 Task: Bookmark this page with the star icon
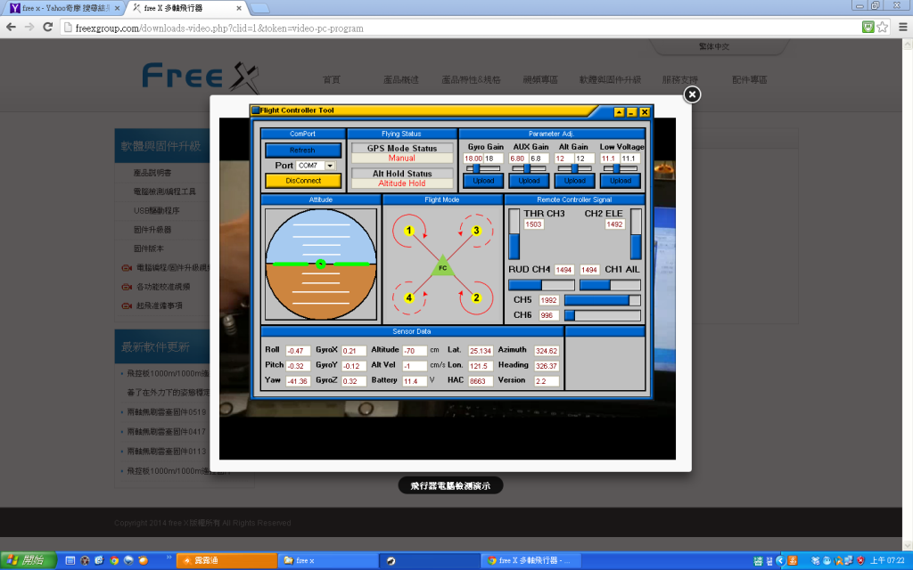(x=883, y=27)
